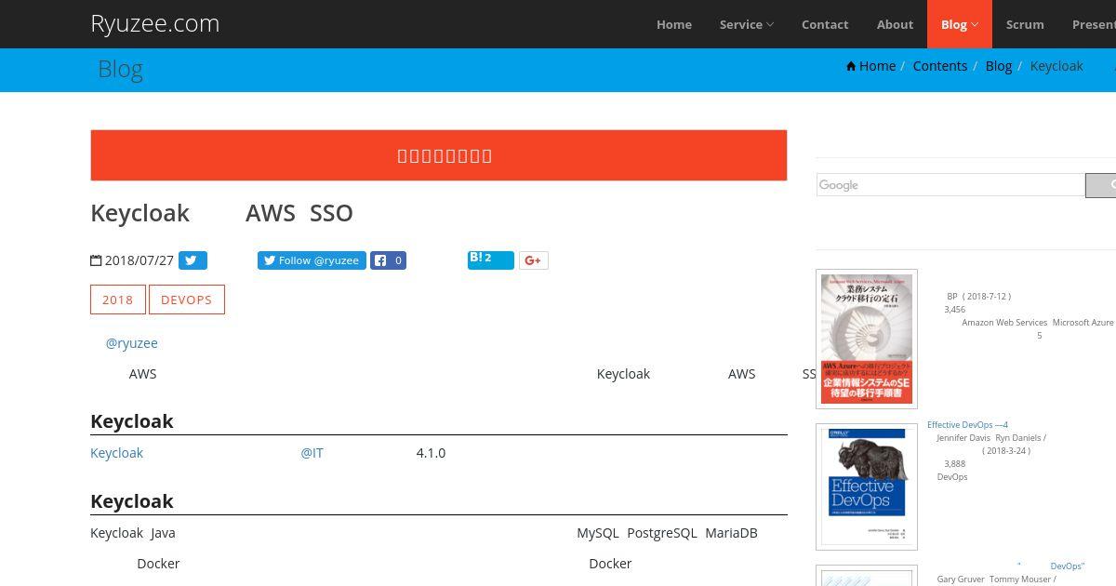This screenshot has width=1116, height=586.
Task: Expand the Blog dropdown menu
Action: [960, 24]
